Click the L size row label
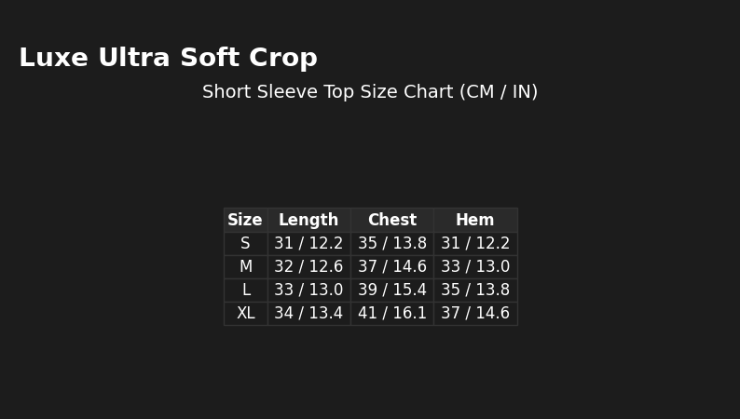Screen dimensions: 740x419 pyautogui.click(x=245, y=291)
